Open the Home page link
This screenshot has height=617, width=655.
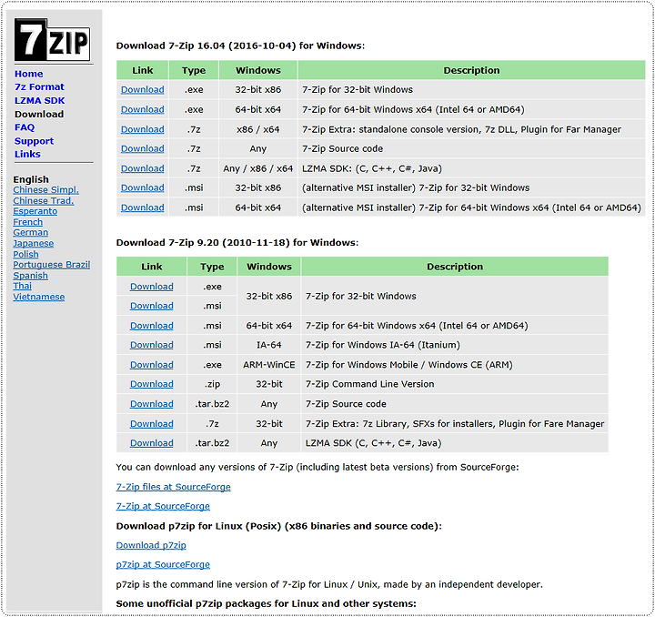[x=29, y=74]
